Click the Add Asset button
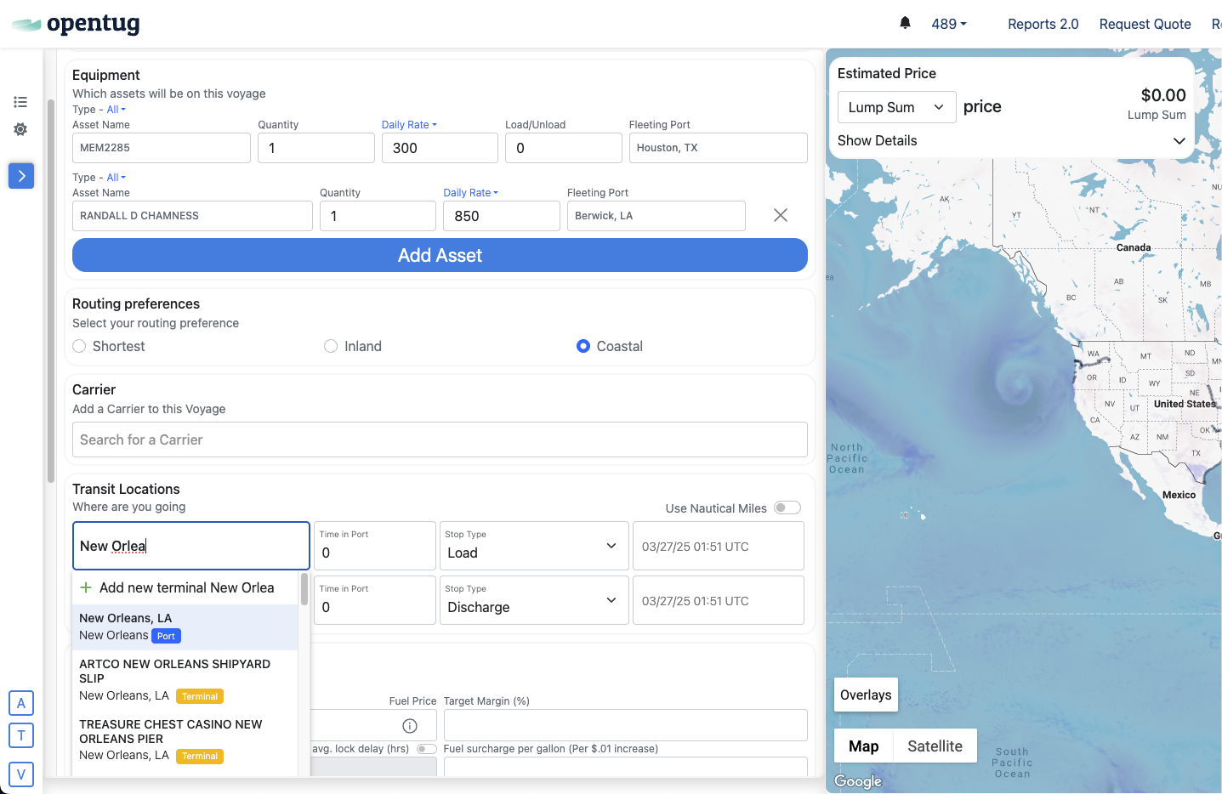1222x794 pixels. click(x=440, y=255)
